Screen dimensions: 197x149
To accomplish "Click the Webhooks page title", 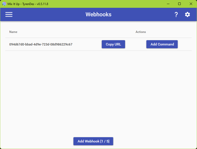I will [x=98, y=15].
